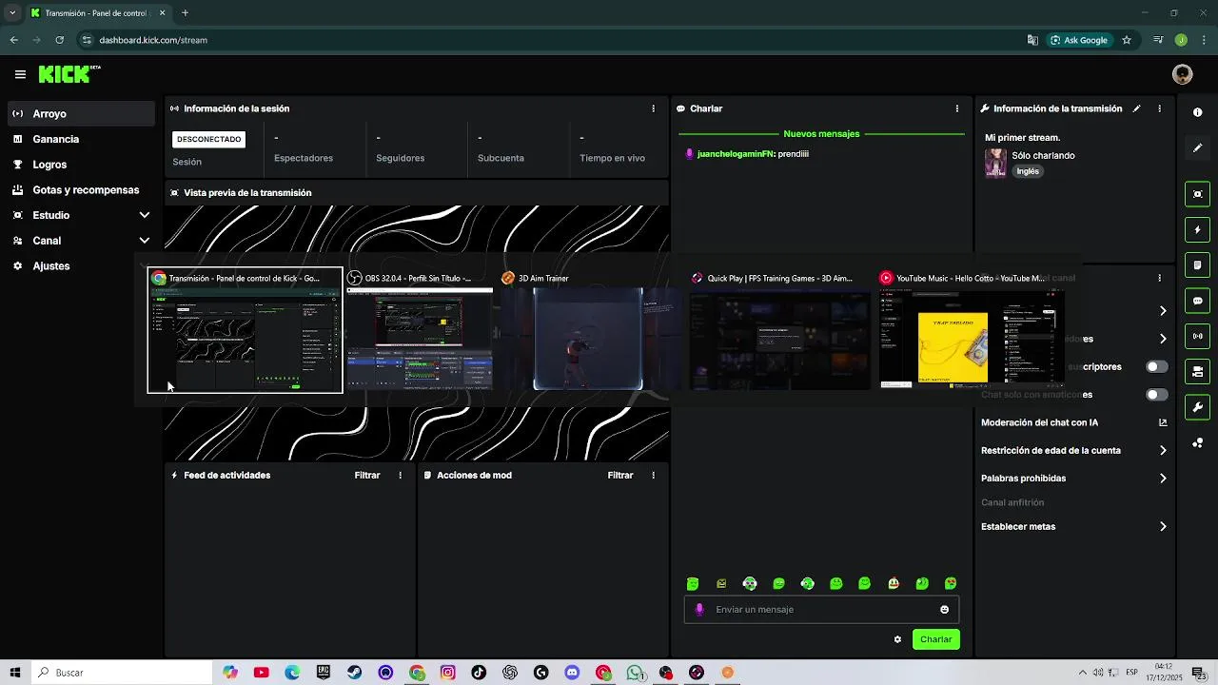The image size is (1218, 685).
Task: Expand the Canal sidebar section
Action: pos(145,241)
